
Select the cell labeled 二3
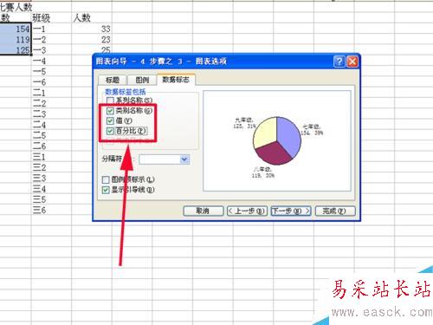[x=51, y=114]
